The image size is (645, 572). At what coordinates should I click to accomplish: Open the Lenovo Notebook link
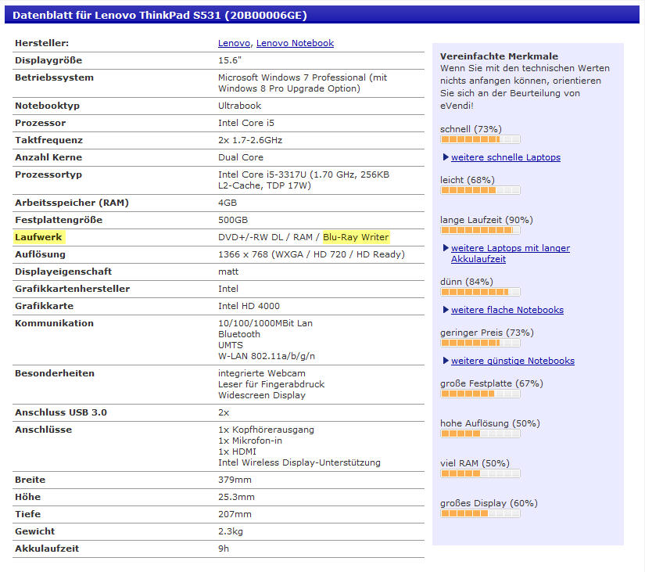point(295,43)
